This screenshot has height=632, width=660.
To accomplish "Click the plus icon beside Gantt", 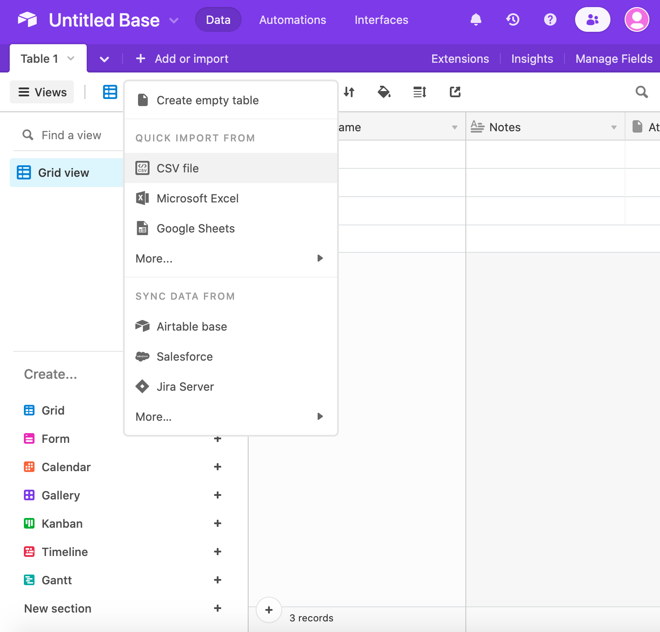I will click(x=218, y=580).
